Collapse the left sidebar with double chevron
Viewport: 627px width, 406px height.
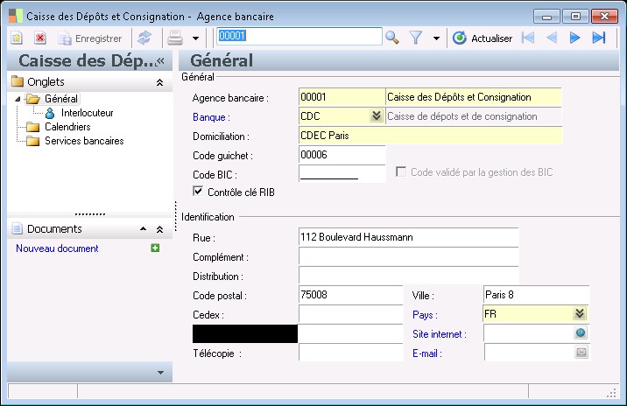pos(160,61)
